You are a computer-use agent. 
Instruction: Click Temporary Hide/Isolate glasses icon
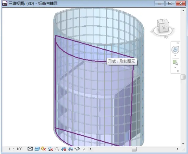coord(77,149)
